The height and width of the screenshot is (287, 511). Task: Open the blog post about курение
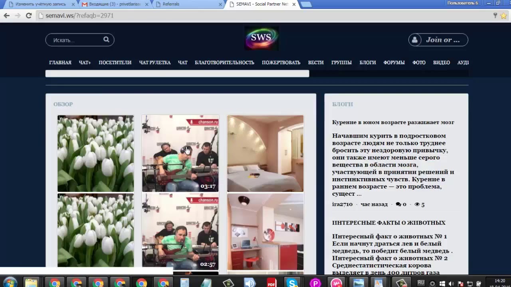pyautogui.click(x=393, y=122)
